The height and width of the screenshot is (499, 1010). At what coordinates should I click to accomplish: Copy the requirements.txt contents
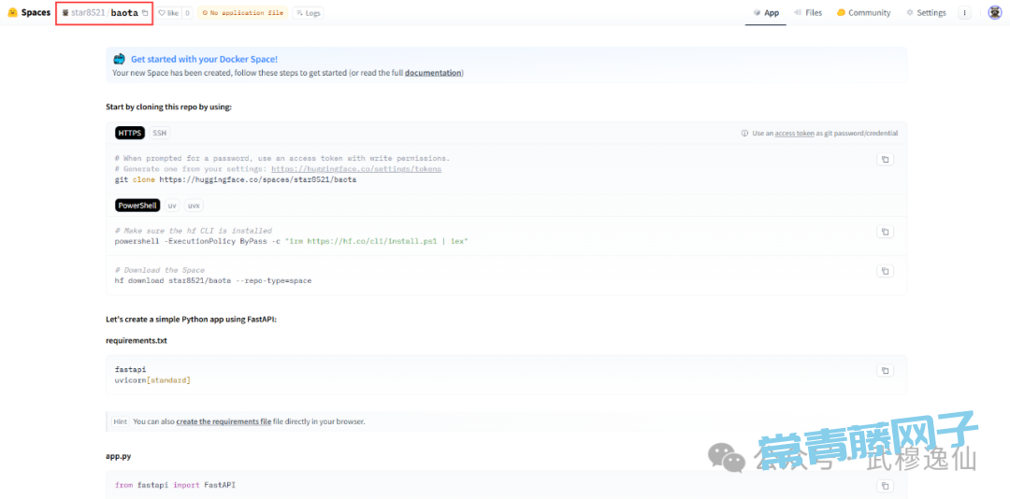(x=885, y=371)
